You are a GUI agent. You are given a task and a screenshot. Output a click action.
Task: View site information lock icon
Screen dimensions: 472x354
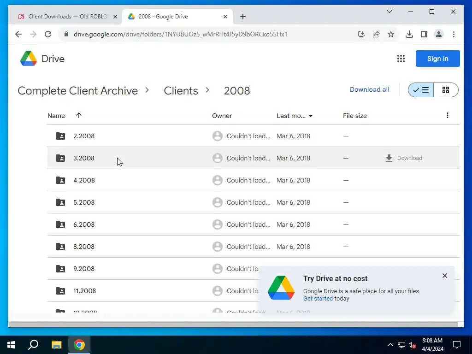tap(66, 34)
